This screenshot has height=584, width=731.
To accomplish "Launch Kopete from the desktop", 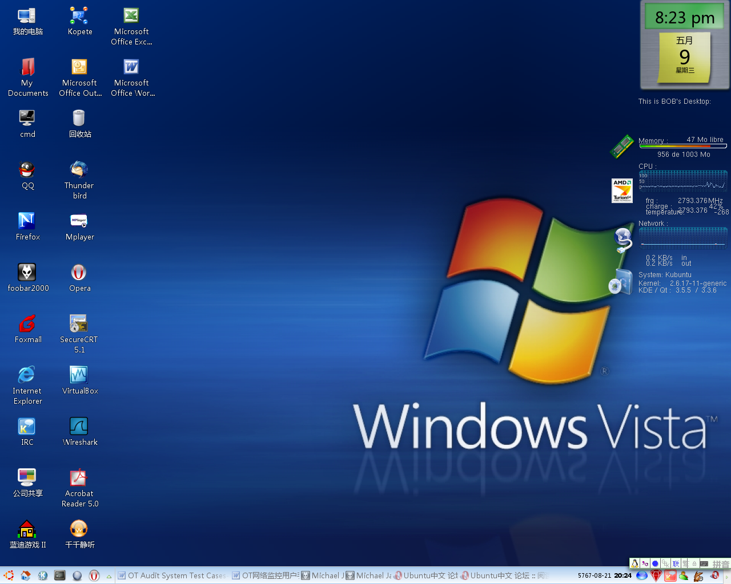I will point(79,22).
